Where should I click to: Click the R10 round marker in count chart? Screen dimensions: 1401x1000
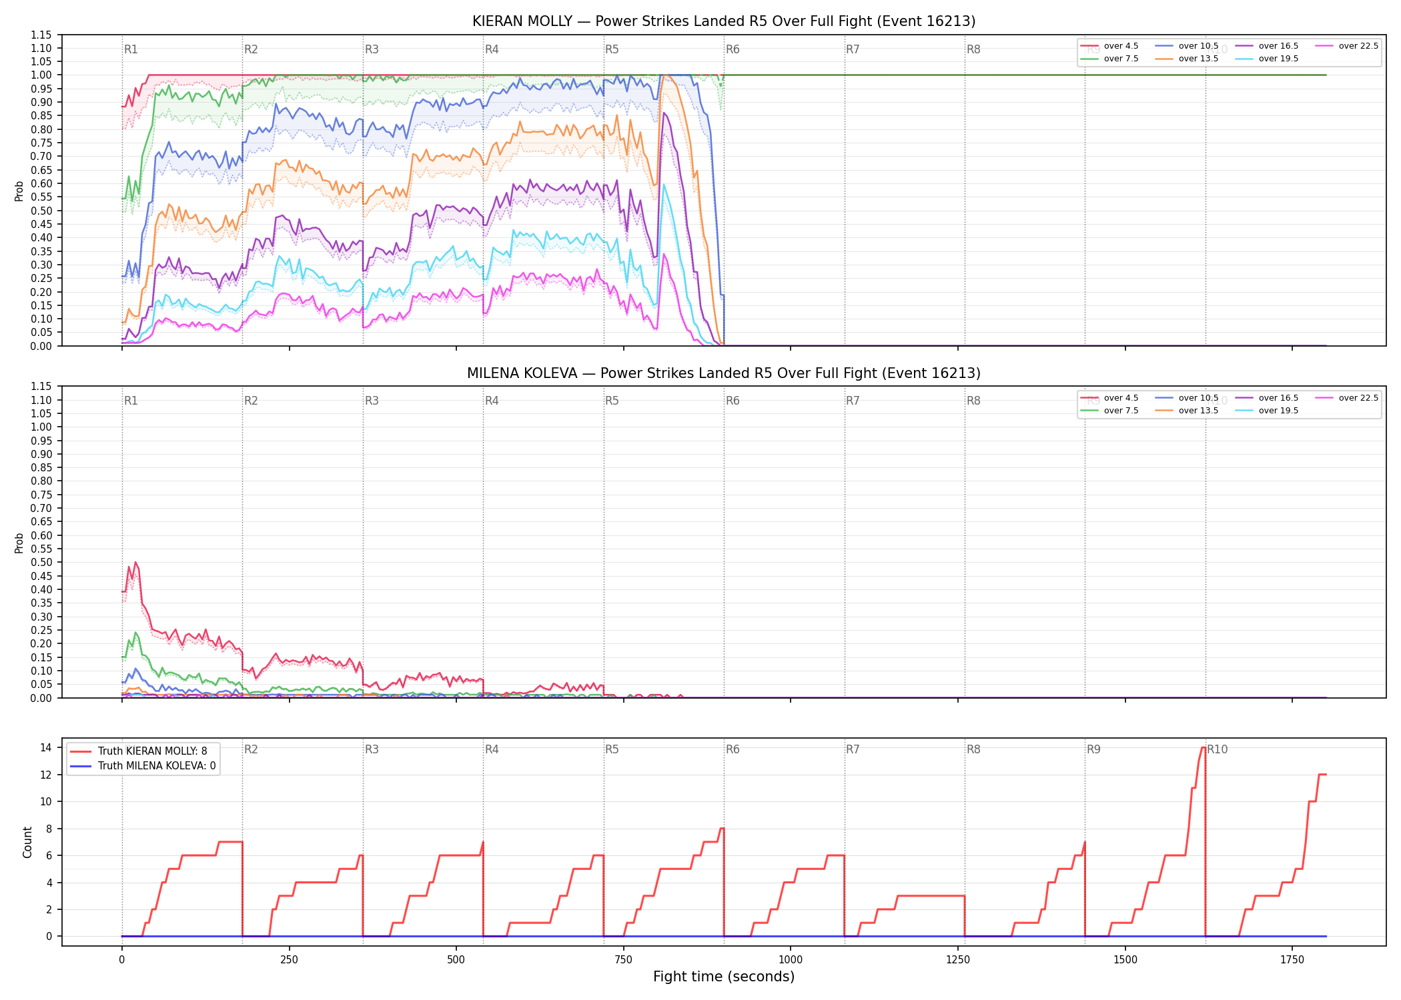(1218, 749)
